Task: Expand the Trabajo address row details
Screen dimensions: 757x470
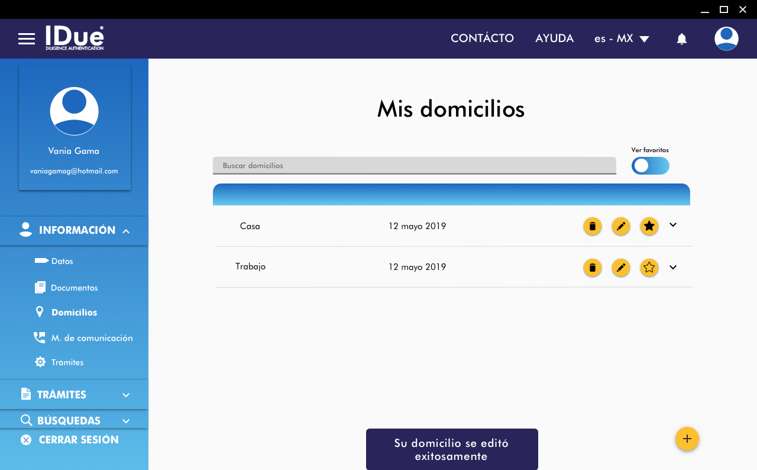Action: pos(672,267)
